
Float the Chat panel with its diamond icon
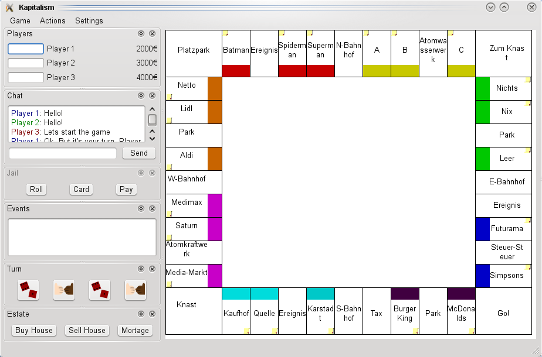tap(141, 95)
